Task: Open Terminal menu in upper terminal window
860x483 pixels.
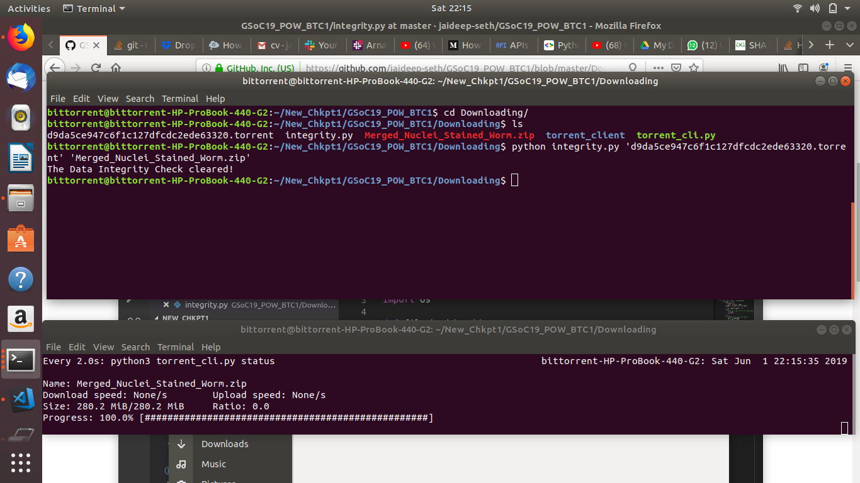Action: coord(180,98)
